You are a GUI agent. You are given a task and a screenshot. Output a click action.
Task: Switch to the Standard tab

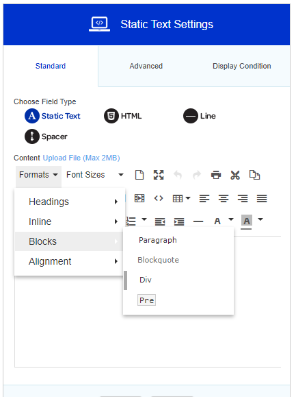(51, 66)
